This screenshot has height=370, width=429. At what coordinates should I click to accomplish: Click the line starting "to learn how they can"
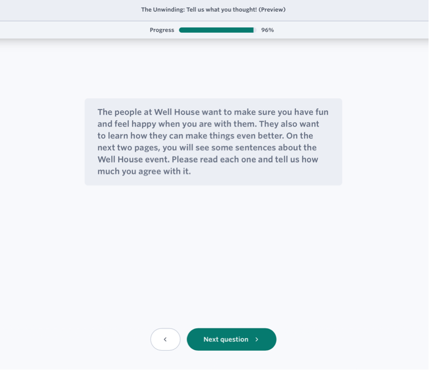205,136
